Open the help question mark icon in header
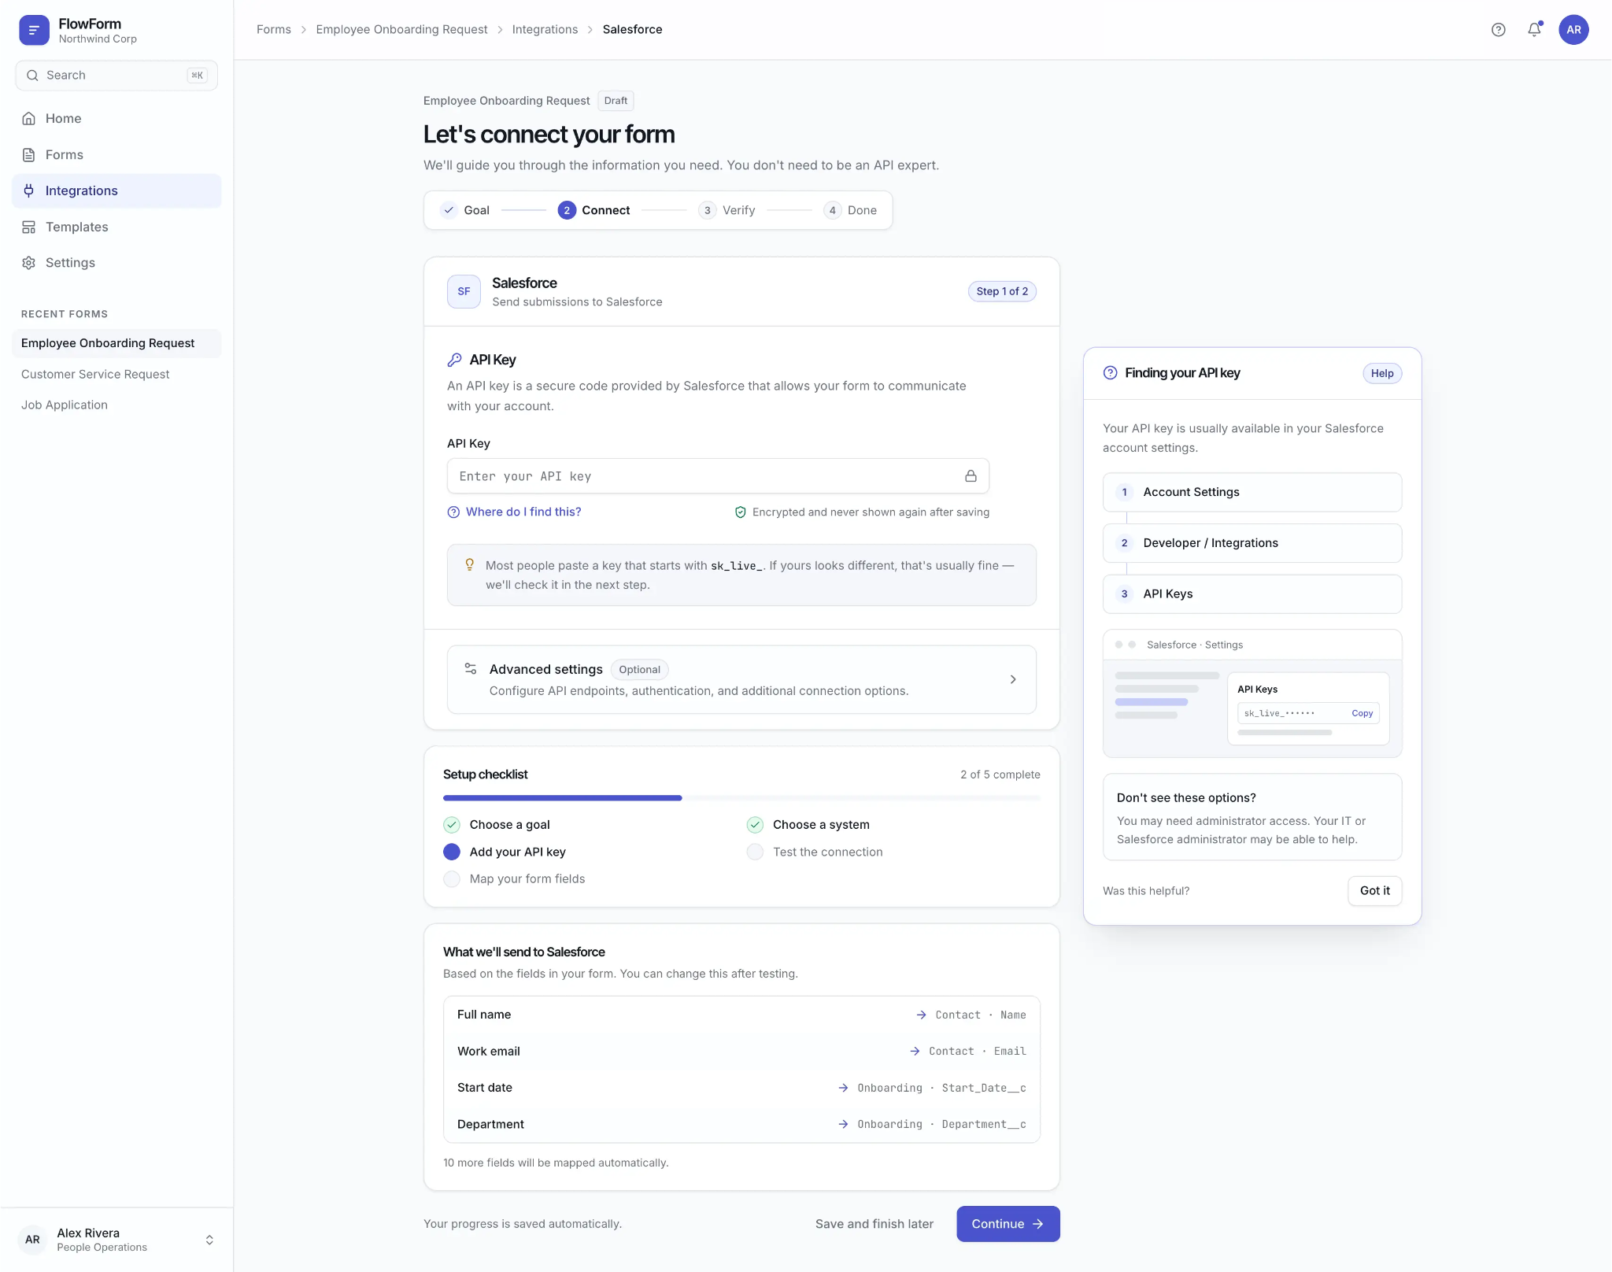 (x=1498, y=30)
